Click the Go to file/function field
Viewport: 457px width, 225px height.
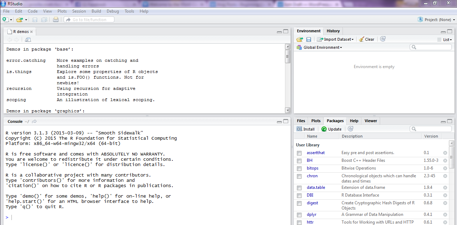click(x=89, y=20)
